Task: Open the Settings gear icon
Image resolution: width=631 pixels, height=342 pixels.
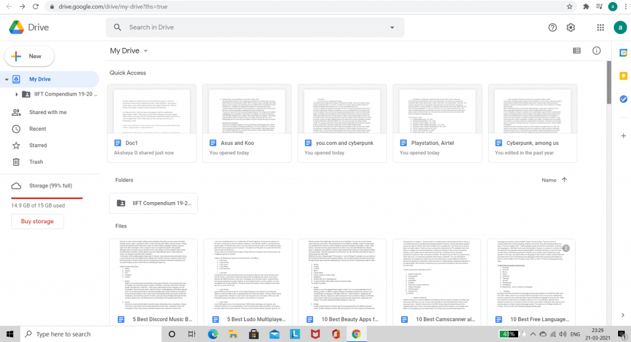Action: tap(571, 27)
